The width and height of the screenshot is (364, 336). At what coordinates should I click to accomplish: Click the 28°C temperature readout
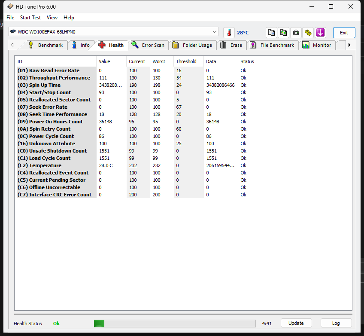243,33
